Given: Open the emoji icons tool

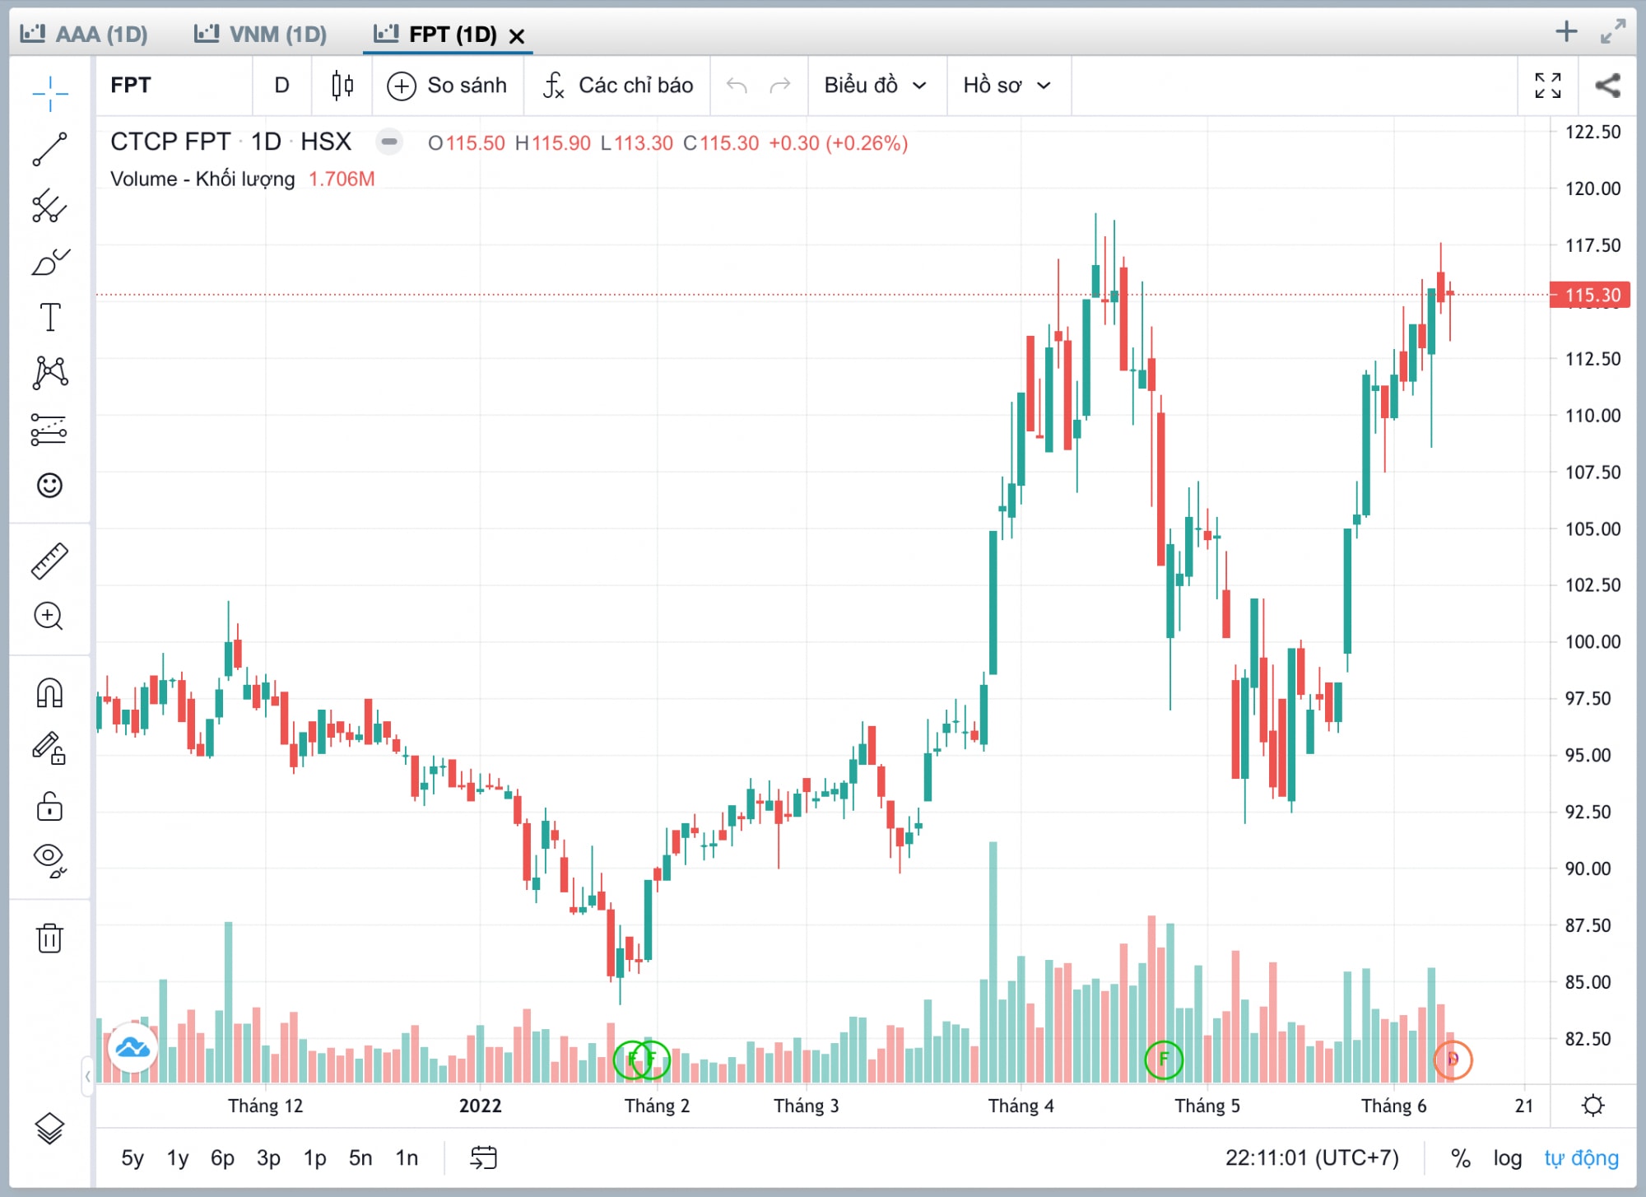Looking at the screenshot, I should 50,485.
